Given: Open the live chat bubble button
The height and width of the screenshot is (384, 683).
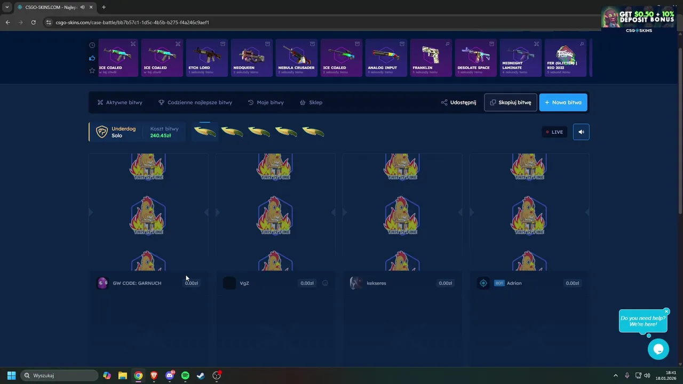Looking at the screenshot, I should tap(658, 349).
